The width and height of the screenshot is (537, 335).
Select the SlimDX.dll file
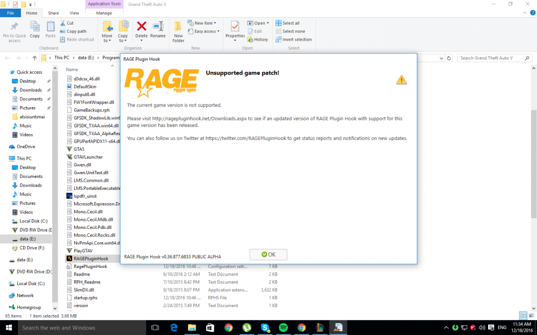point(84,290)
